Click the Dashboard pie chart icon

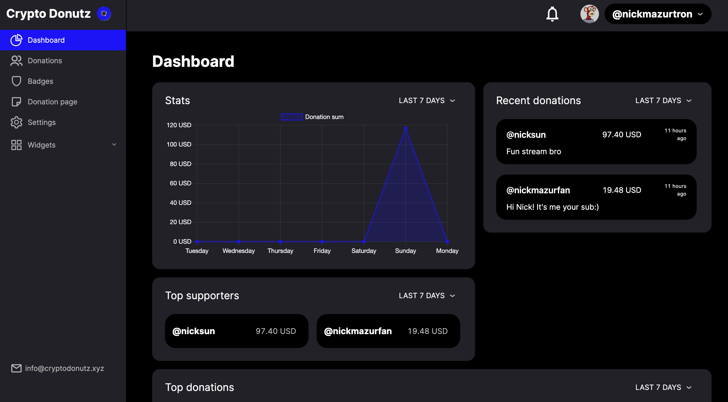coord(16,40)
